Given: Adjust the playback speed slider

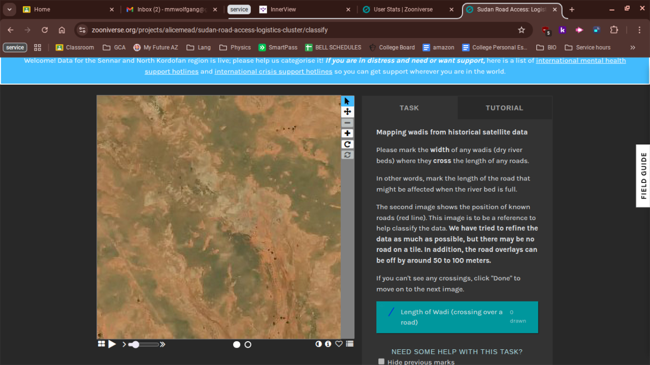Looking at the screenshot, I should click(144, 344).
